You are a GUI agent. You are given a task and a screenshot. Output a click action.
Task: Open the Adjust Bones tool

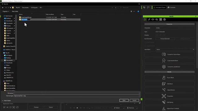[x=170, y=90]
